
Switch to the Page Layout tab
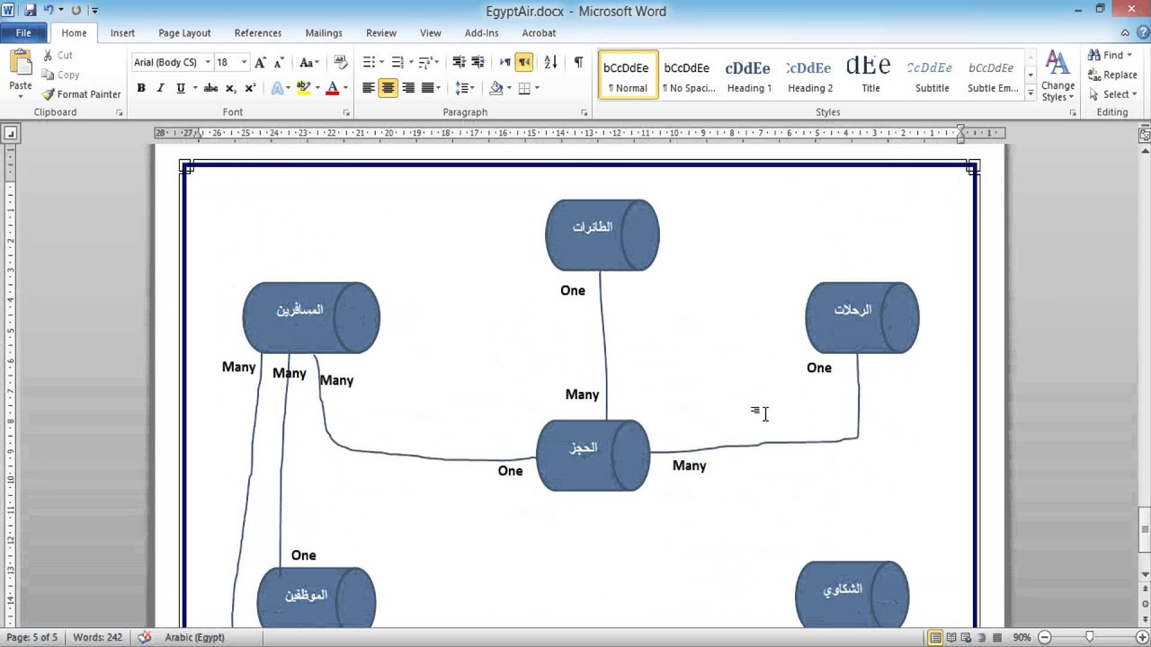184,33
